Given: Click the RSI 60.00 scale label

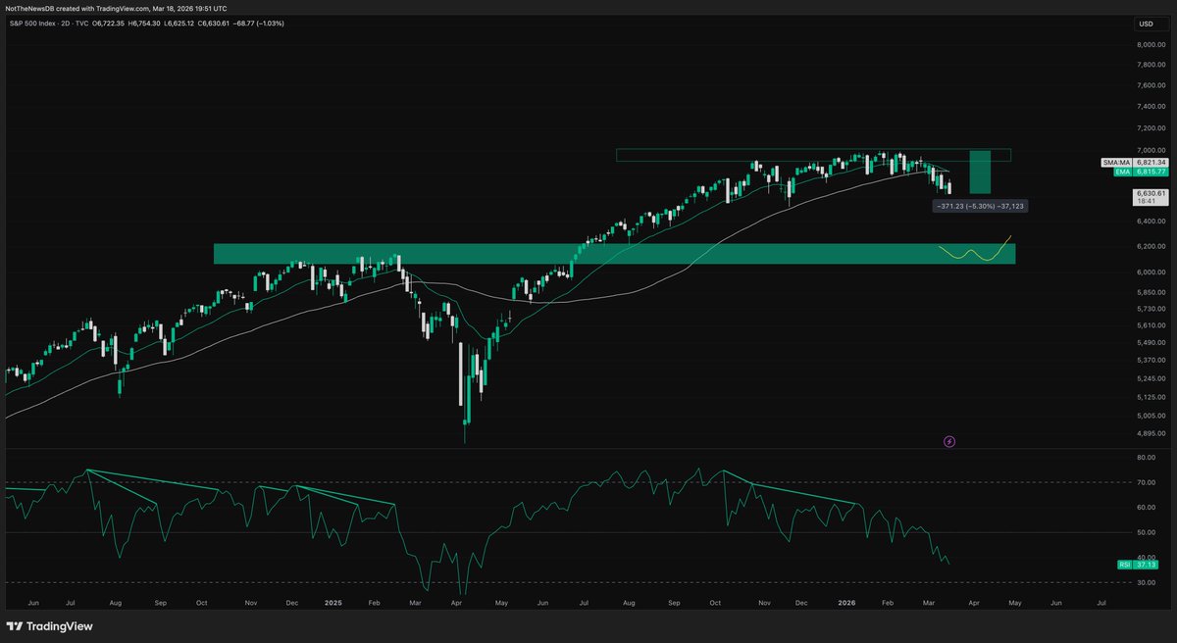Looking at the screenshot, I should click(x=1145, y=508).
